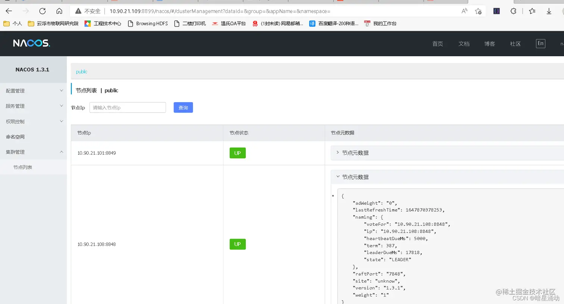Open 博客 in the Nacos header

(x=489, y=44)
